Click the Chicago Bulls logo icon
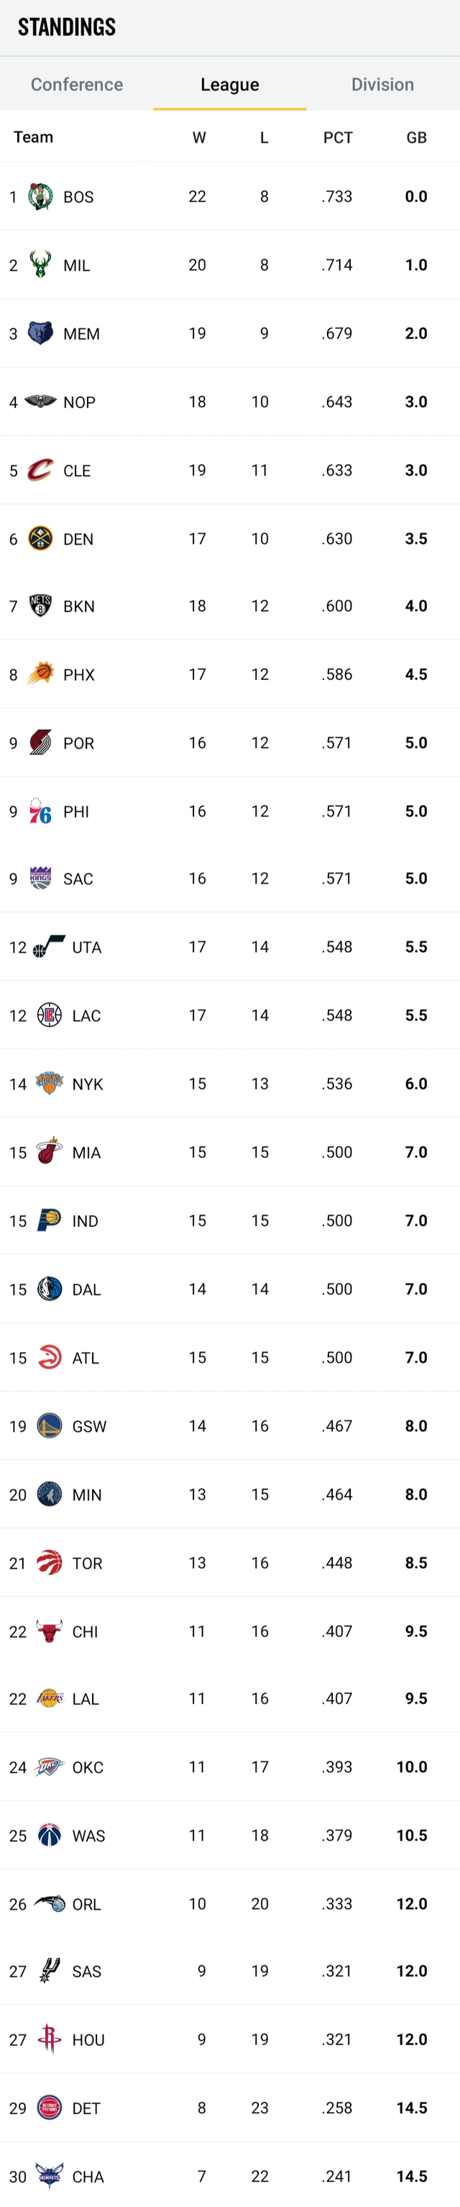The width and height of the screenshot is (460, 2207). tap(50, 1631)
